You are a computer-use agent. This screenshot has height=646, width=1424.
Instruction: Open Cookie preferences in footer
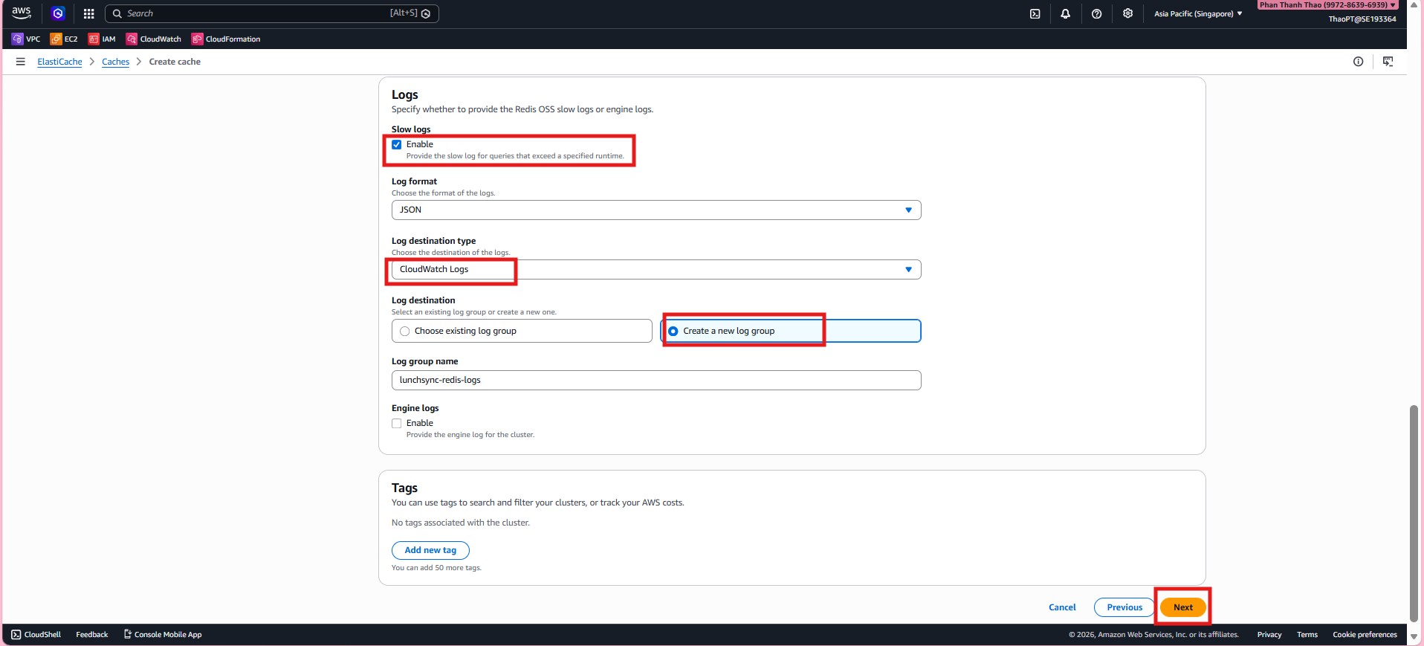point(1365,635)
